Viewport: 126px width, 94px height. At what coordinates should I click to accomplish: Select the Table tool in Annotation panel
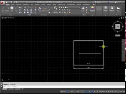click(49, 13)
